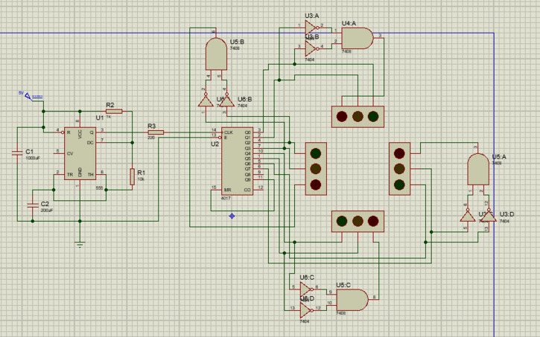The width and height of the screenshot is (540, 337).
Task: Select capacitor C1
Action: point(17,153)
